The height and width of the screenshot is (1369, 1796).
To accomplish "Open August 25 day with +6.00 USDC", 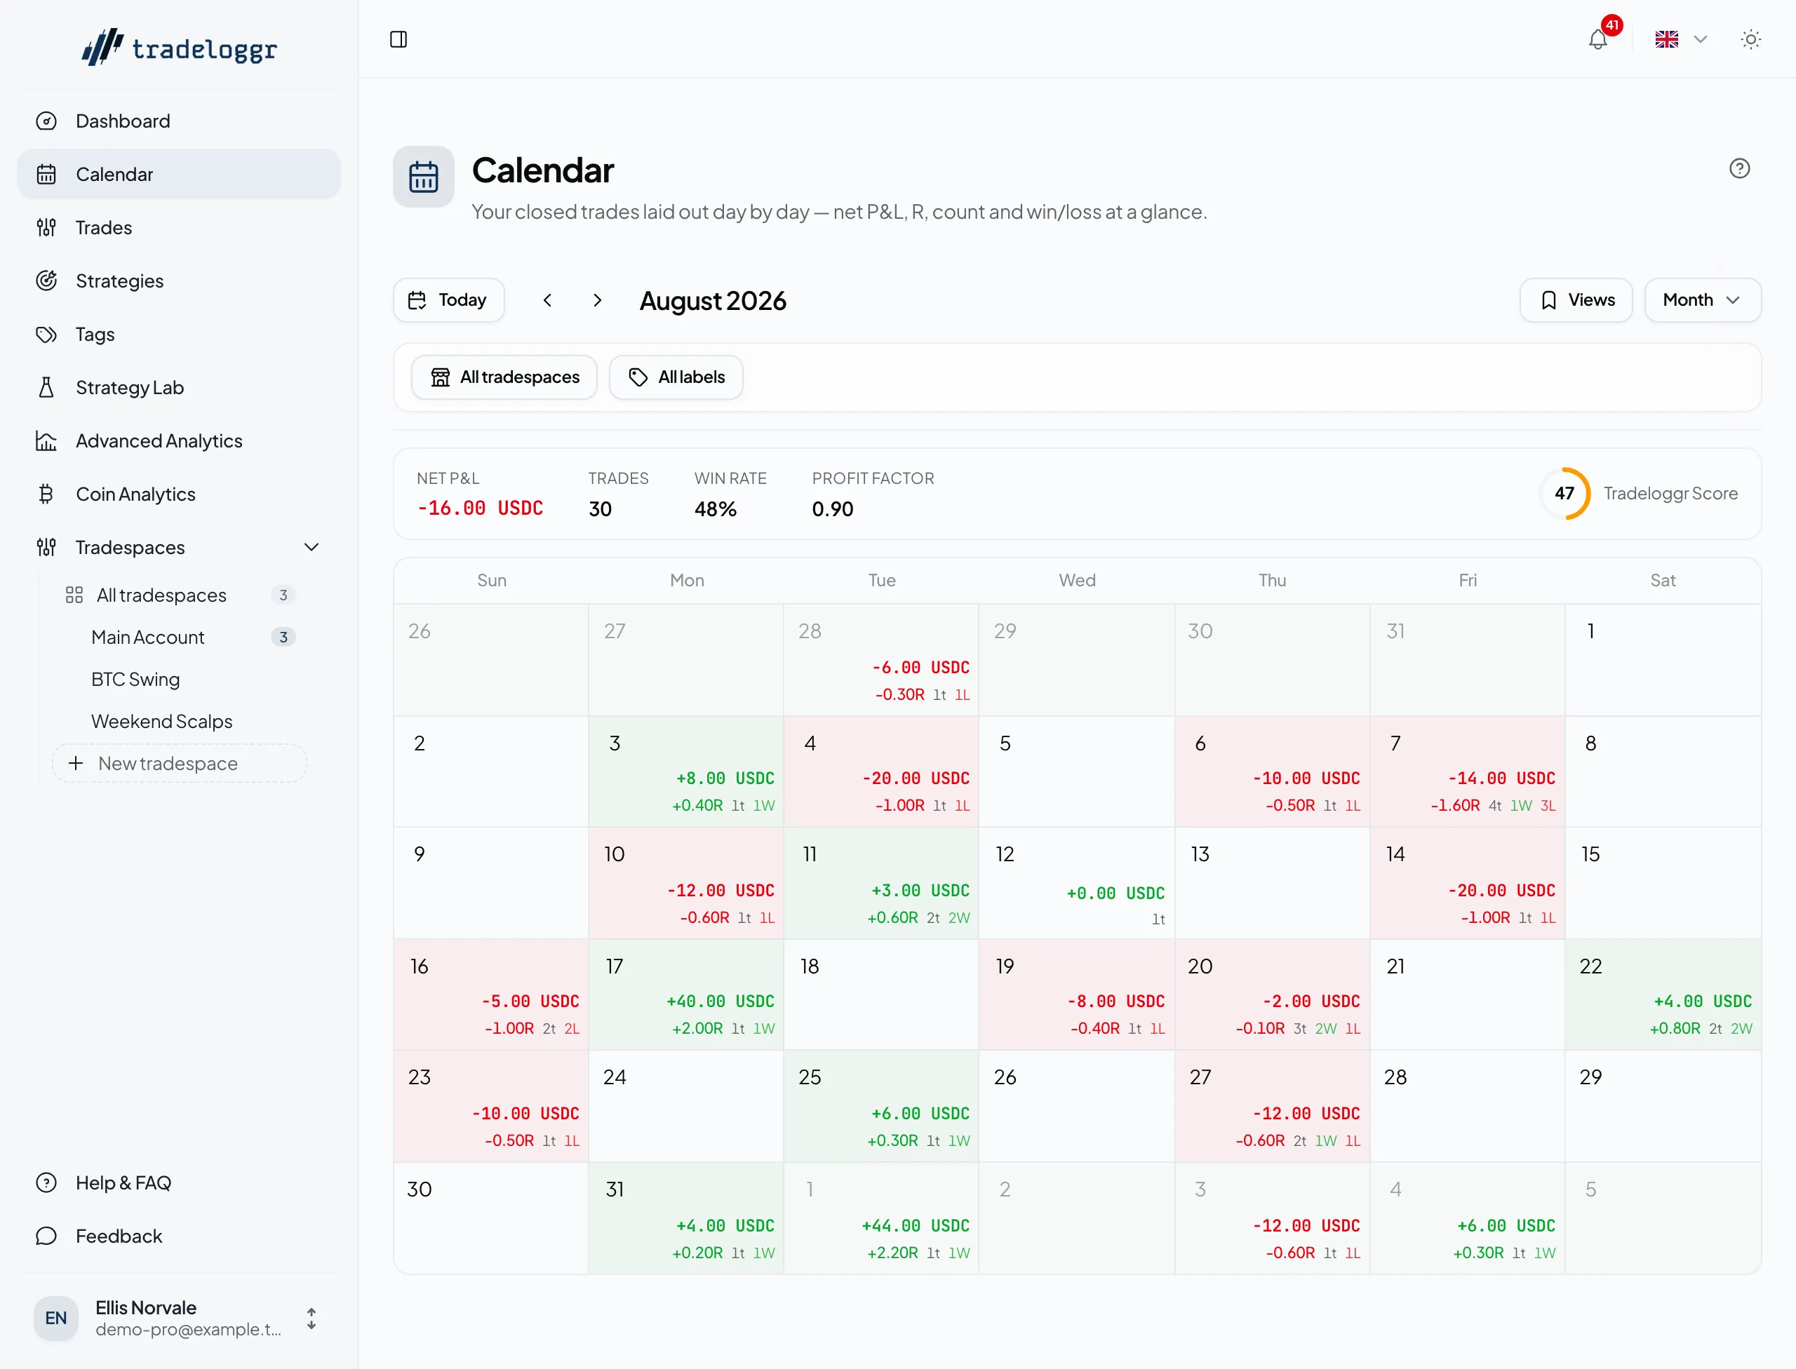I will point(881,1107).
